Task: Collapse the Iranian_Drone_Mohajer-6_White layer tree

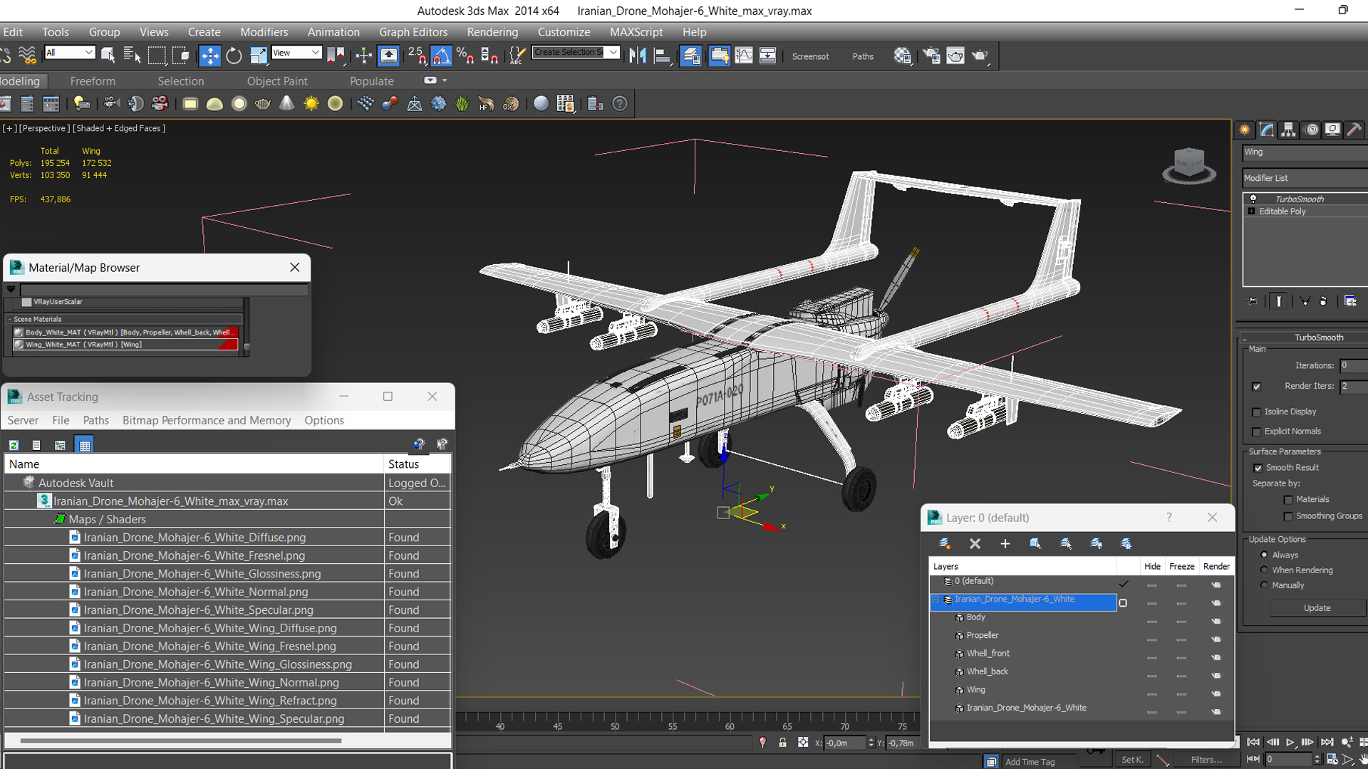Action: click(x=936, y=600)
